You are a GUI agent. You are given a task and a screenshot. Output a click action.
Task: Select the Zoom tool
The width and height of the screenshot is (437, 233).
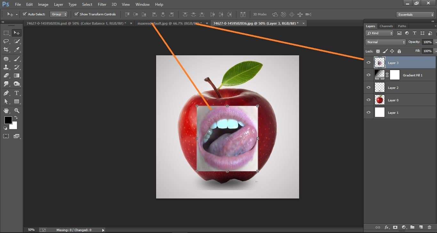[x=17, y=110]
